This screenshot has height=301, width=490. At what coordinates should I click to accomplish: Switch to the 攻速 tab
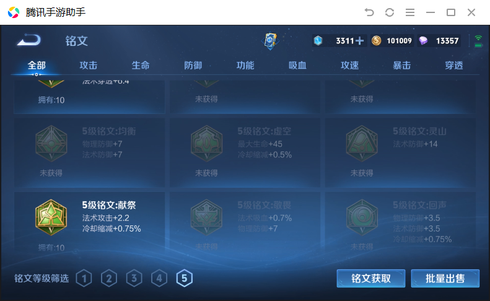349,65
